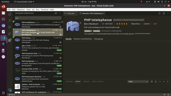This screenshot has height=96, width=171.
Task: Open Files from the Ubuntu dock
Action: tap(3, 13)
